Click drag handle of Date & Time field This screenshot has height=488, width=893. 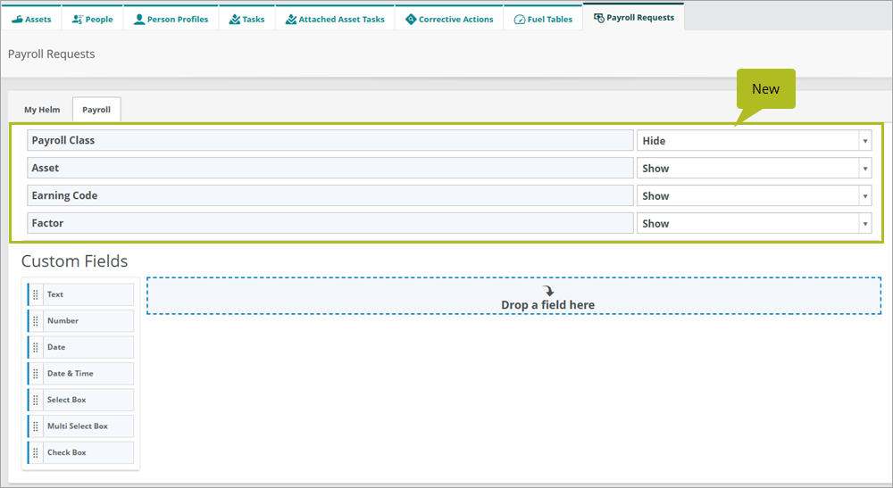coord(36,374)
